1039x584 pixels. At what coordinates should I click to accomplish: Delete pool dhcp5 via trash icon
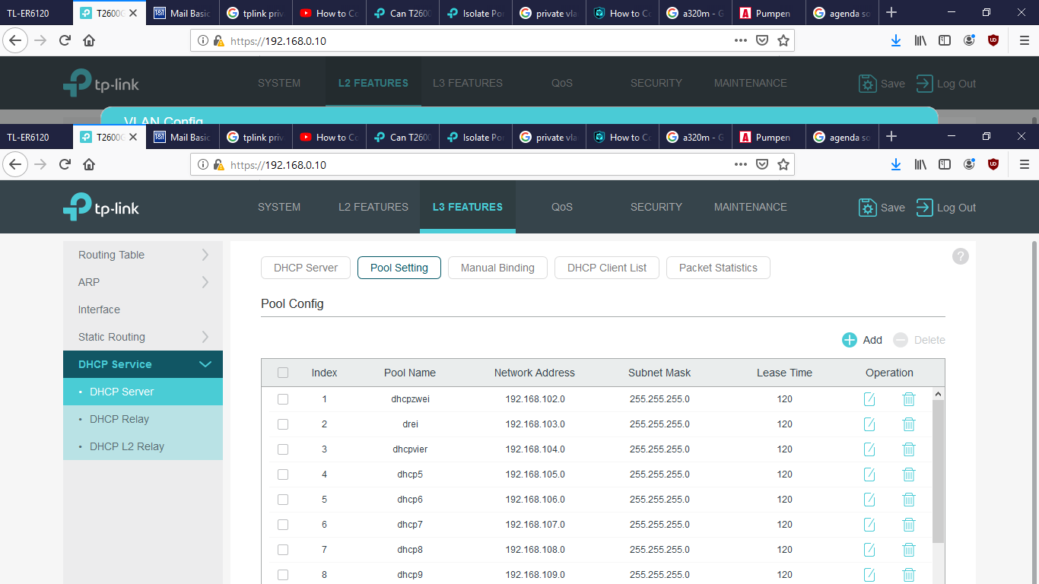[x=908, y=474]
